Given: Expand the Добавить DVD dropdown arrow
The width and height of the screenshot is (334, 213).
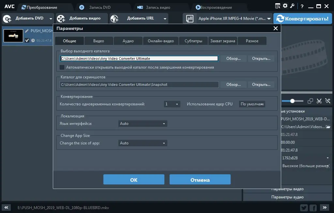Looking at the screenshot, I should (x=51, y=19).
